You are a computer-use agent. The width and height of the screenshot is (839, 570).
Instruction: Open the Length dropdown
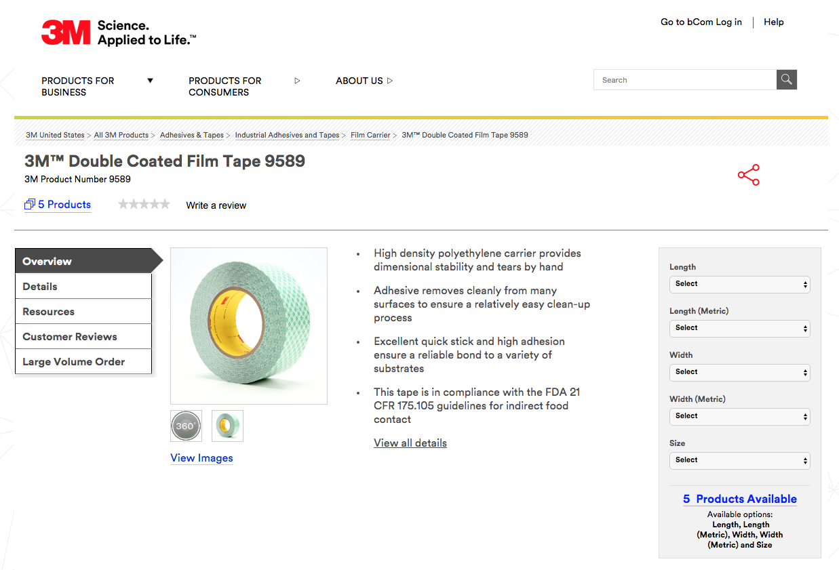(740, 284)
